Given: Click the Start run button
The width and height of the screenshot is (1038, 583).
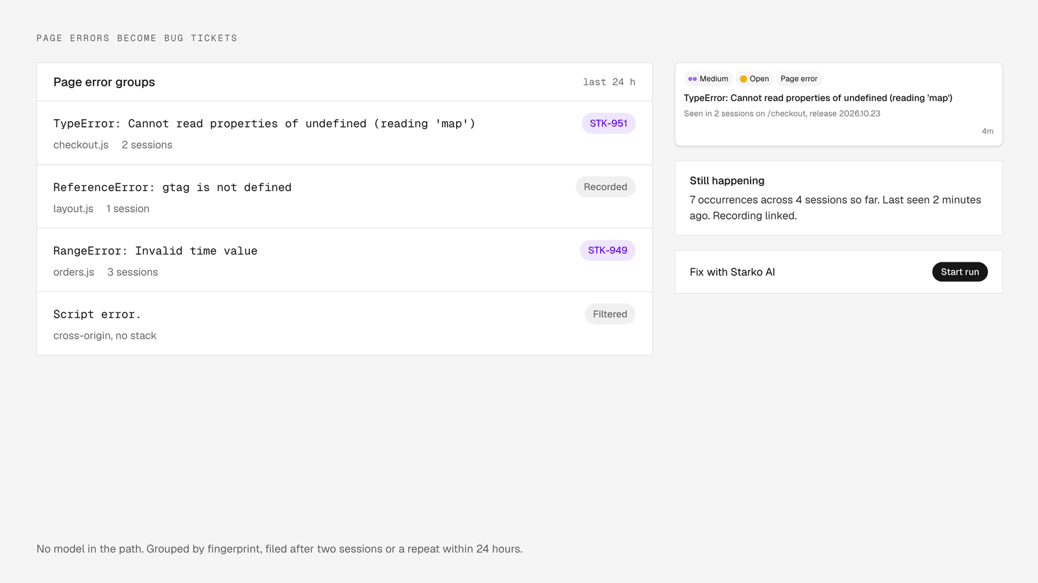Looking at the screenshot, I should [x=960, y=272].
